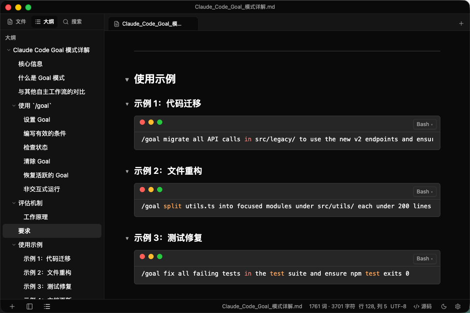The height and width of the screenshot is (313, 470).
Task: Fold the 示例 1 代码迁移 heading
Action: (x=127, y=104)
